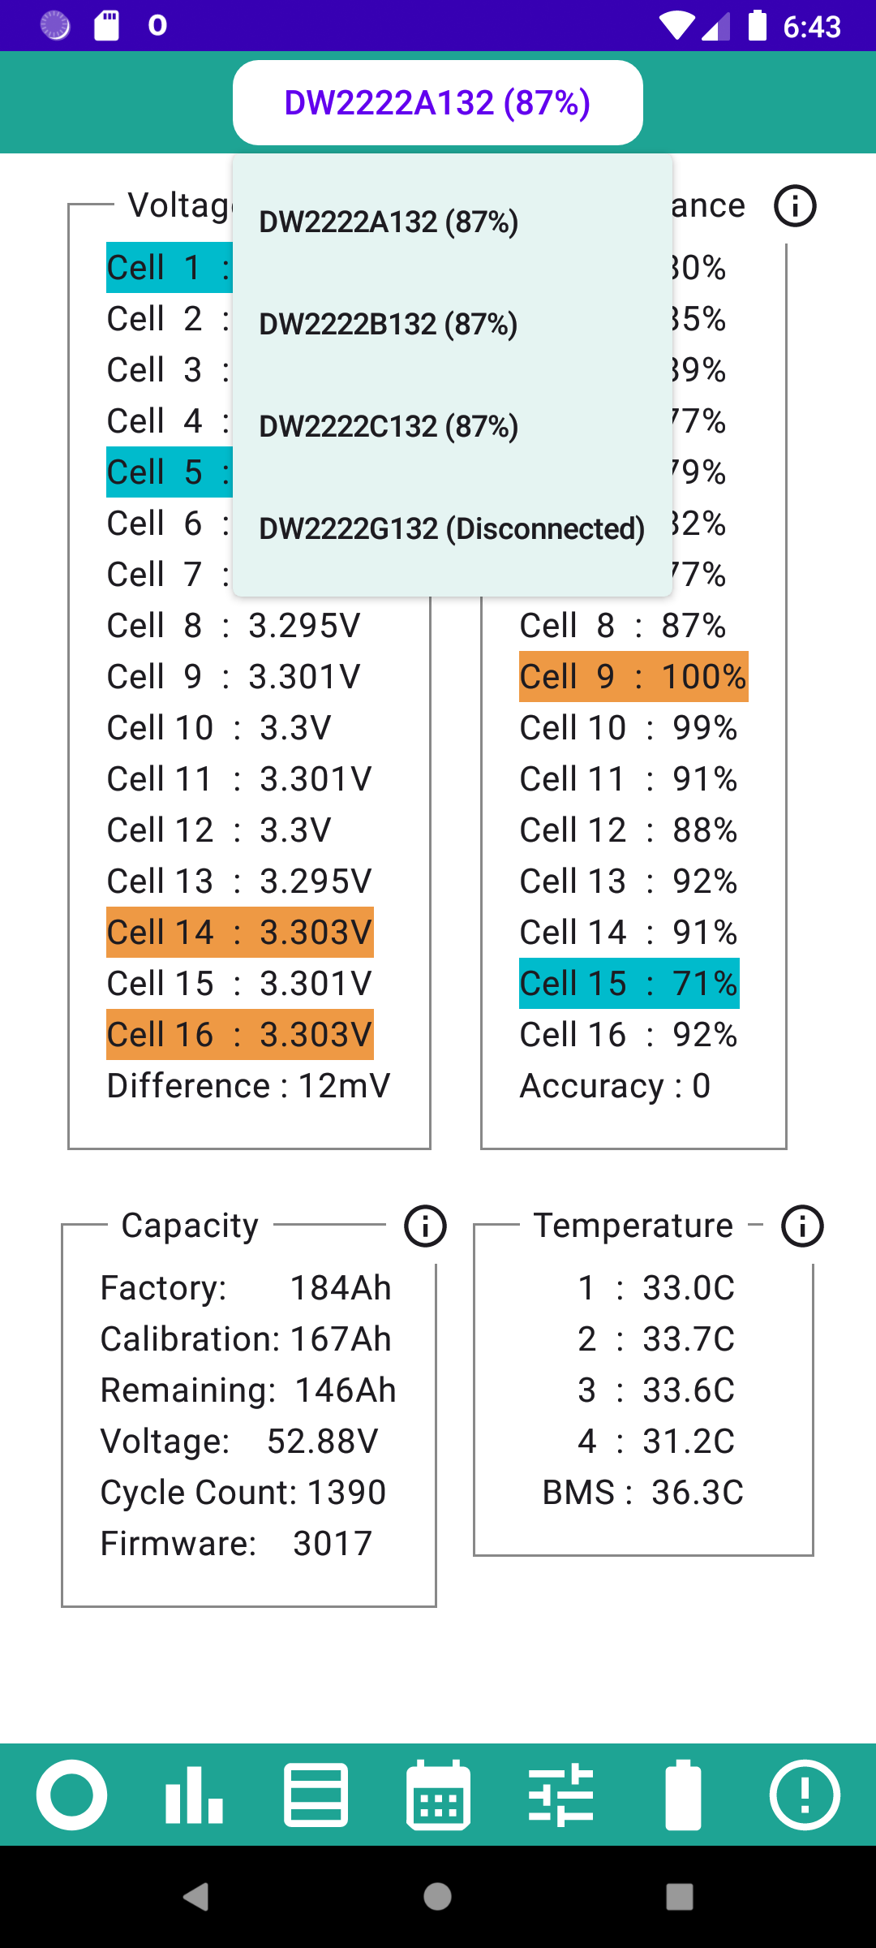Open the sliders settings icon

click(560, 1795)
